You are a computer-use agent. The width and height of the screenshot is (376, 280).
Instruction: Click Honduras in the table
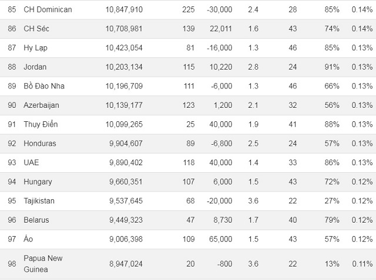40,144
